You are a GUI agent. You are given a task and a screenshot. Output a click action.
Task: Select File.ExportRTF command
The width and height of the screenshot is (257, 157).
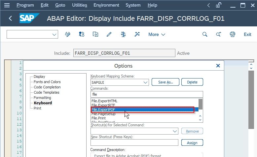click(x=144, y=105)
